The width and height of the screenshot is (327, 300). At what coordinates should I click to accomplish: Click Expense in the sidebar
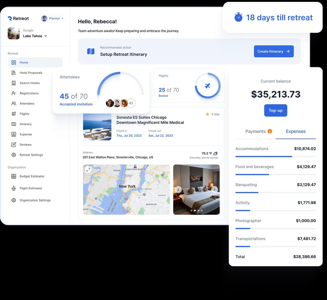[26, 134]
